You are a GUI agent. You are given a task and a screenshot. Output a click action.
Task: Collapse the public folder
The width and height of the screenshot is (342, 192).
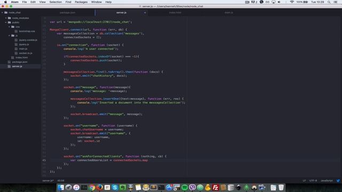(x=6, y=22)
